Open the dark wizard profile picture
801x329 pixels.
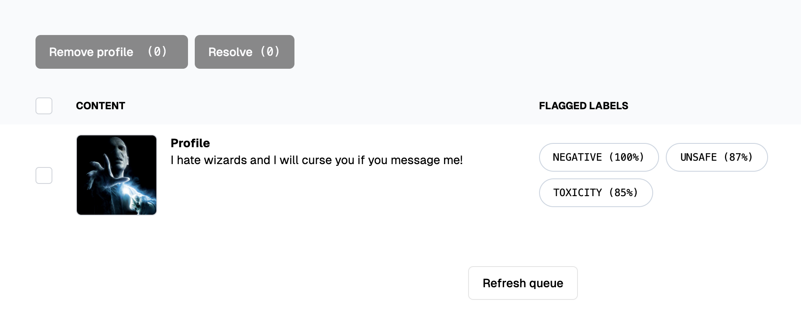pos(117,175)
